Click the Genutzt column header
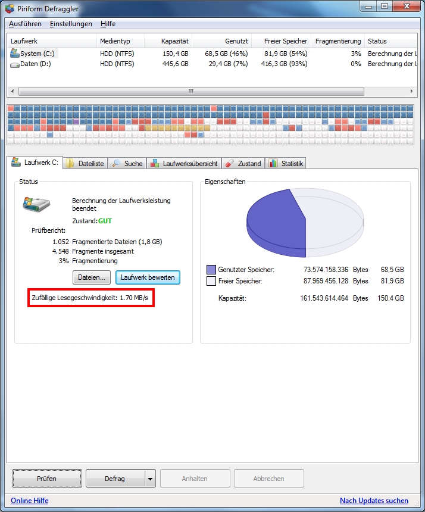This screenshot has width=425, height=512. coord(221,41)
